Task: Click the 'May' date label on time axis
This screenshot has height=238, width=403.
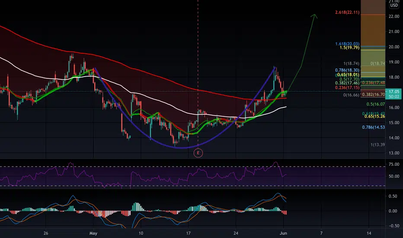Action: coord(93,233)
